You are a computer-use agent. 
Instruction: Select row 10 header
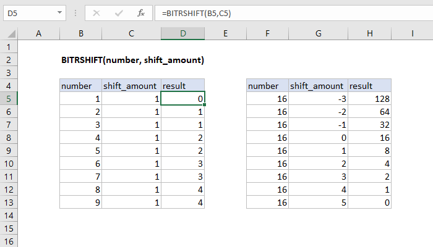[x=9, y=164]
